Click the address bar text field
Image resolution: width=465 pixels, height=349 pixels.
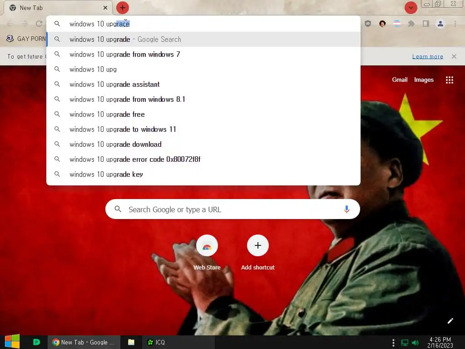coord(203,24)
